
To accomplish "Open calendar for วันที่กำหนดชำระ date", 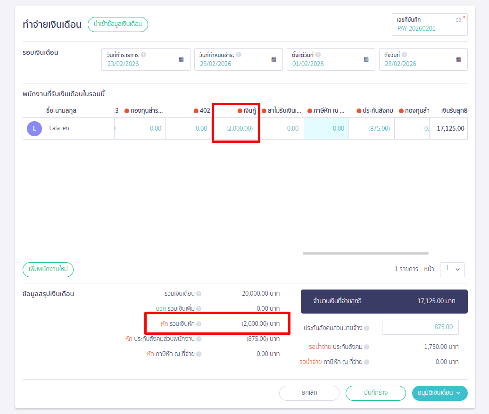I will coord(274,60).
